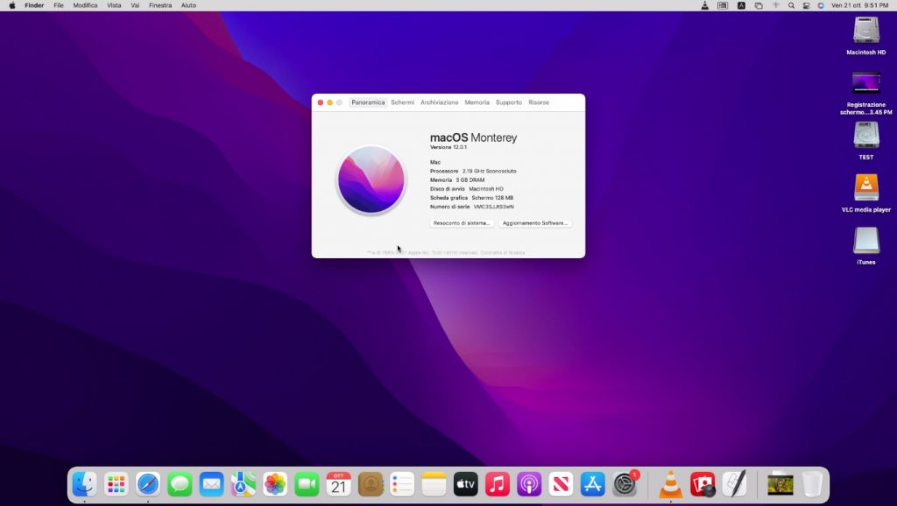Screen dimensions: 897x506
Task: Open the Photos app in dock
Action: 275,484
